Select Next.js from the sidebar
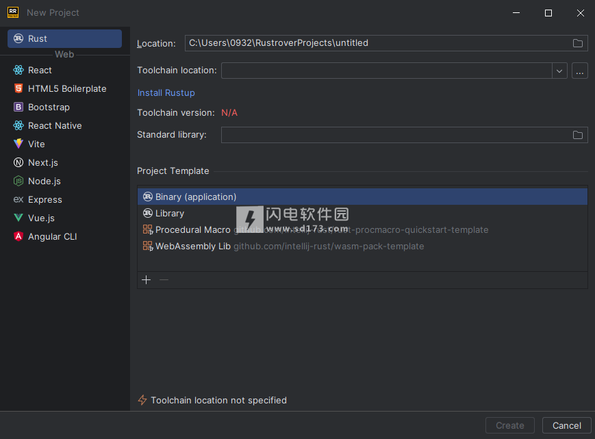 (64, 163)
